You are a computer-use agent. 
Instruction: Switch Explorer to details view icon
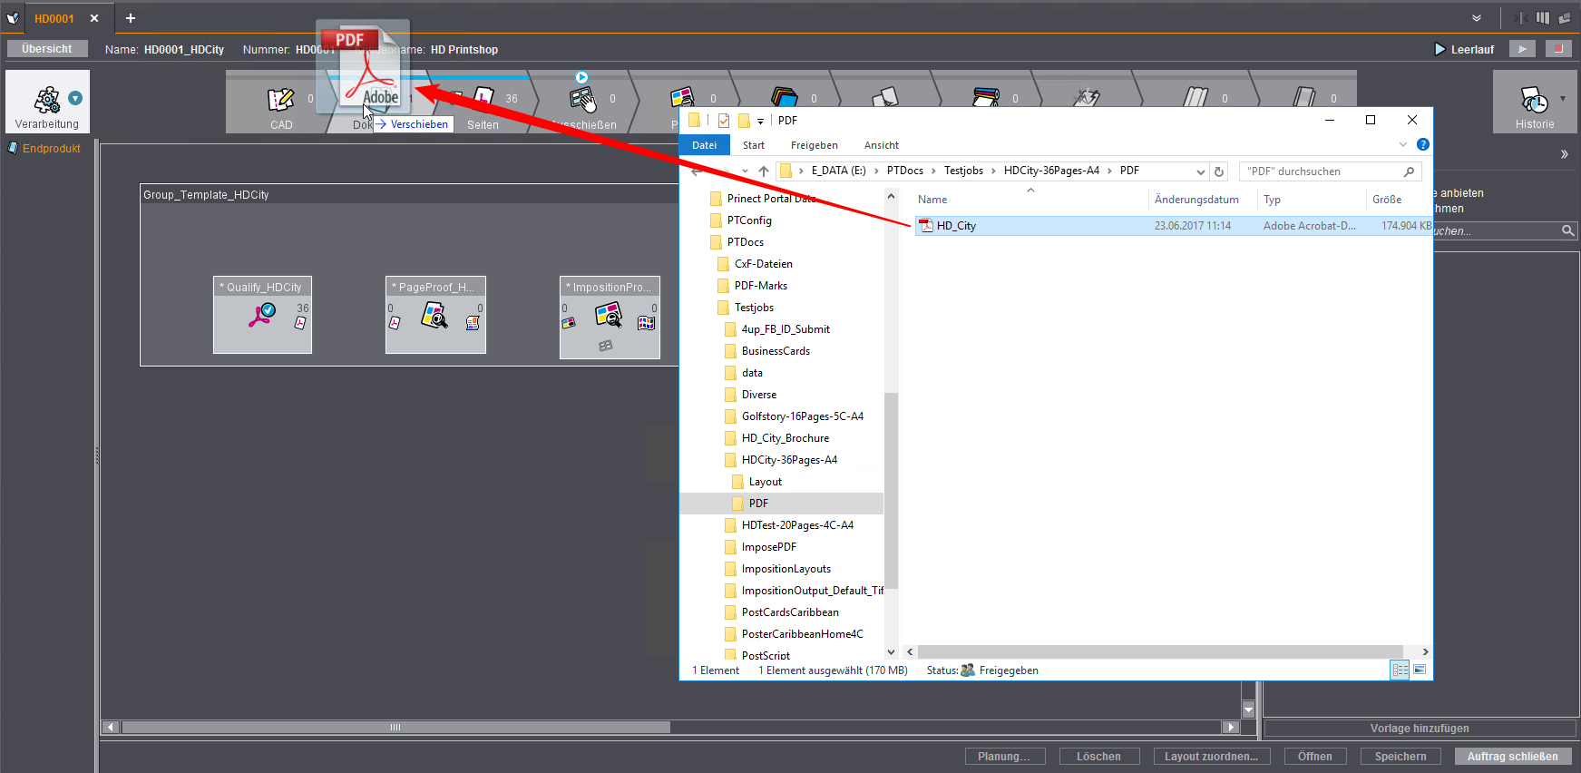coord(1400,670)
